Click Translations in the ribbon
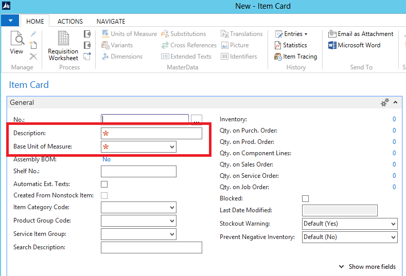 241,34
